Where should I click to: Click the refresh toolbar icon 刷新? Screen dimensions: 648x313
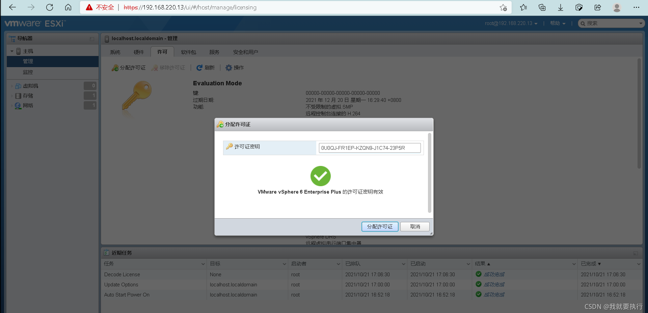tap(199, 68)
